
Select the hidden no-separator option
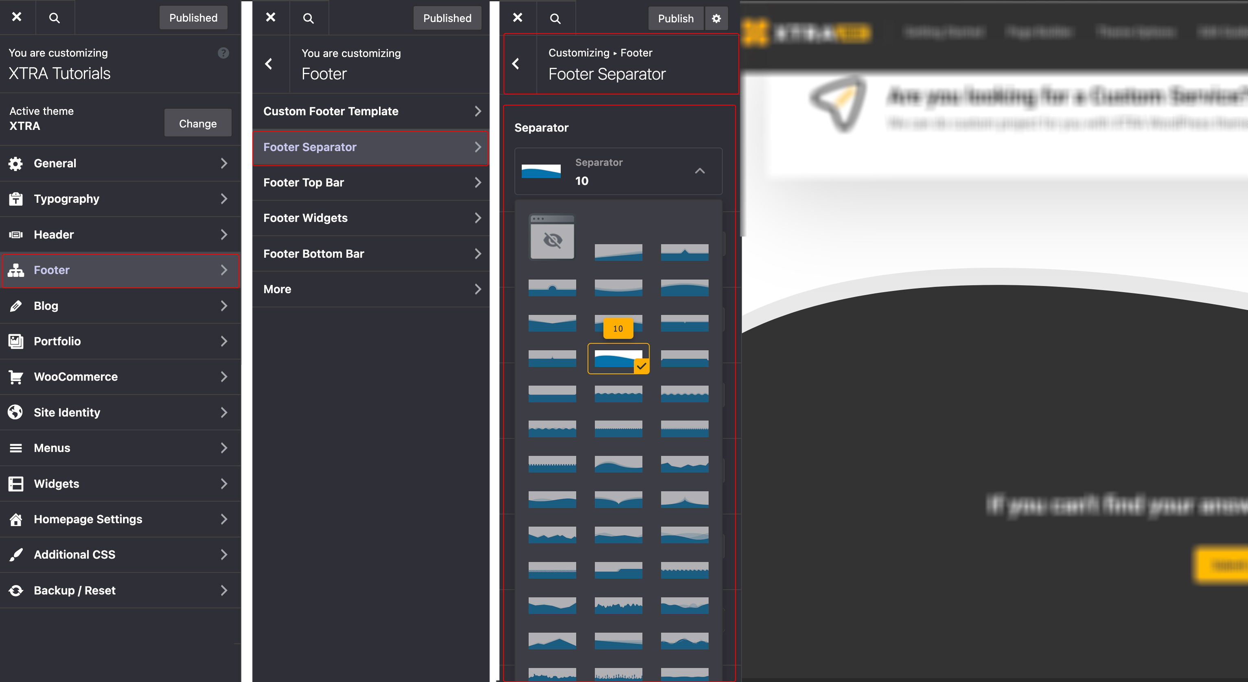click(552, 237)
